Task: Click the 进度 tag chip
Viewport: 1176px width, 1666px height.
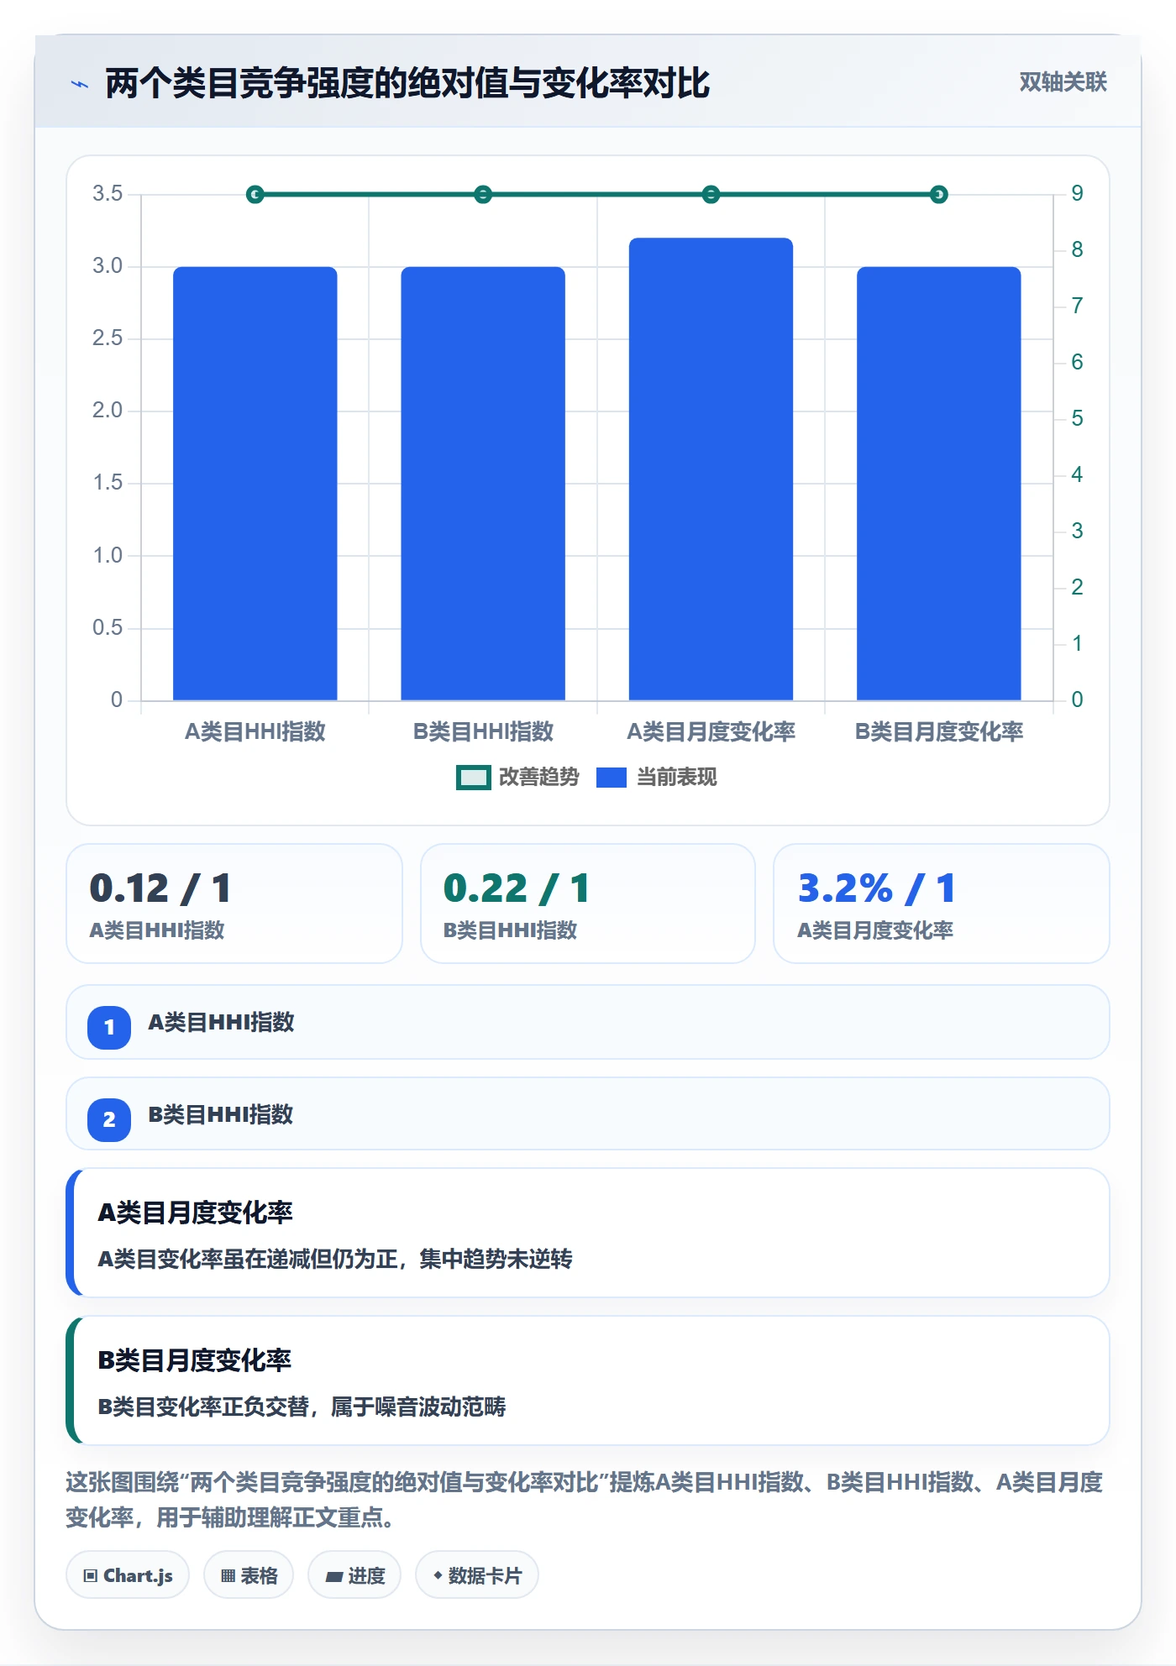Action: (x=354, y=1574)
